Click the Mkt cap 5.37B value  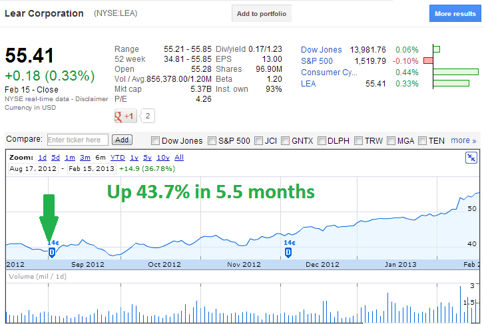click(x=201, y=89)
